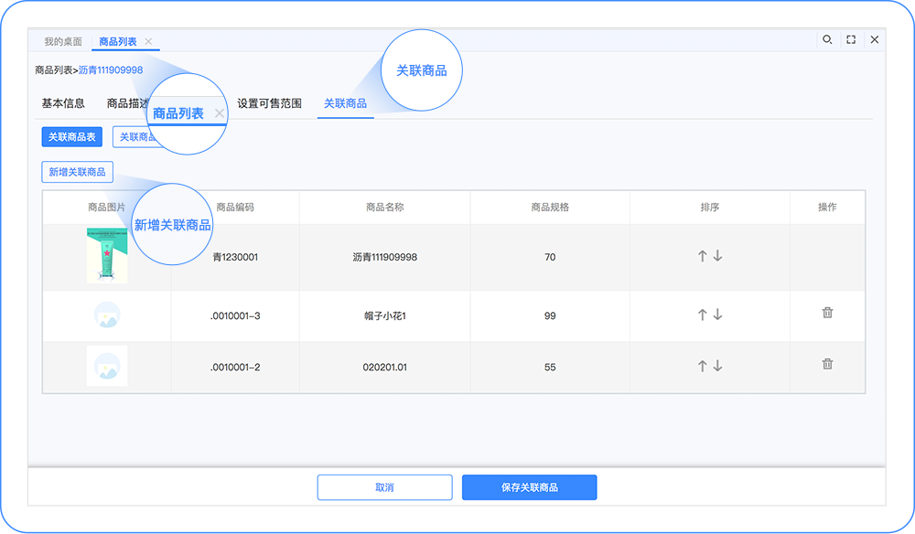Move 020201.01 row down with arrow
The width and height of the screenshot is (915, 534).
[718, 366]
